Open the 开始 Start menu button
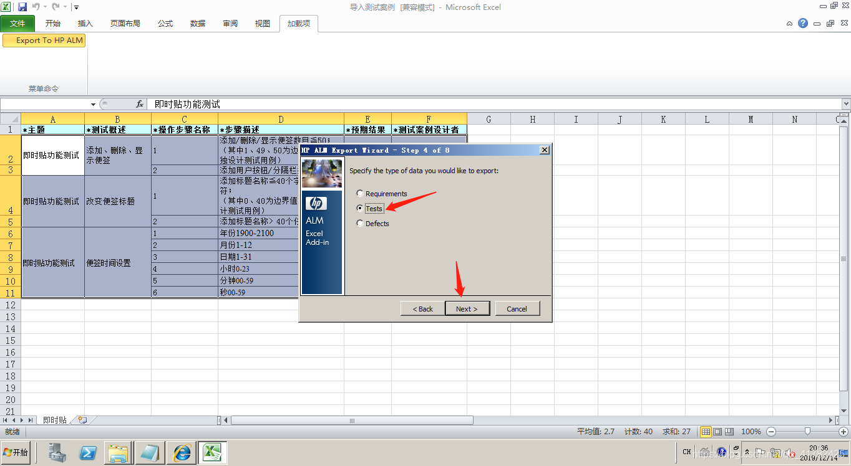The width and height of the screenshot is (851, 466). click(16, 453)
